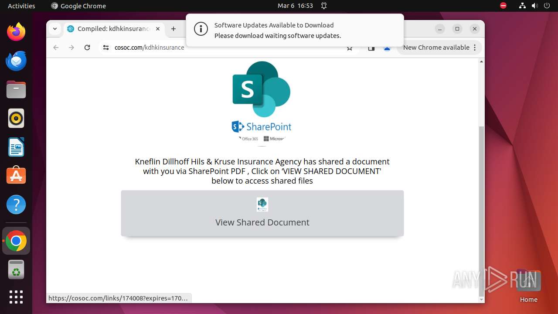Launch Thunderbird mail from the dock
Viewport: 558px width, 314px height.
click(x=16, y=61)
